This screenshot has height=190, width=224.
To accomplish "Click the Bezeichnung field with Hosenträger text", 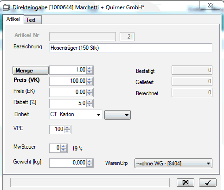I will [131, 48].
